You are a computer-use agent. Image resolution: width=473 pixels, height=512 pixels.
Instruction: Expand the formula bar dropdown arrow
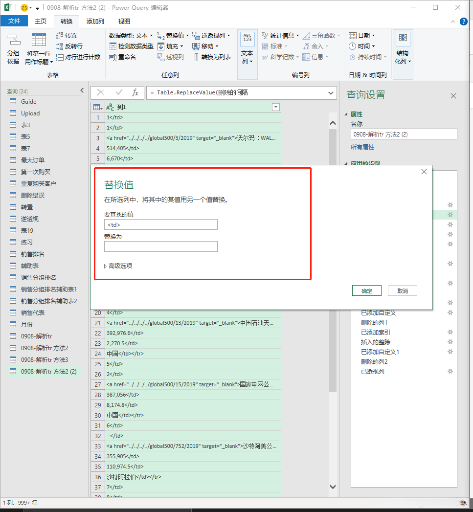(331, 93)
